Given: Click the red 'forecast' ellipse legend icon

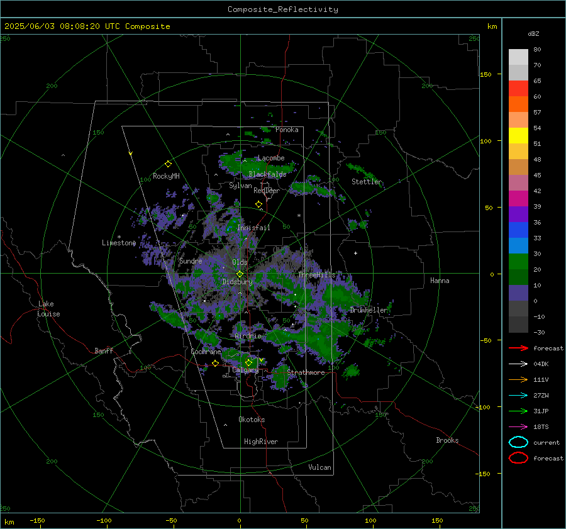Looking at the screenshot, I should (x=518, y=458).
